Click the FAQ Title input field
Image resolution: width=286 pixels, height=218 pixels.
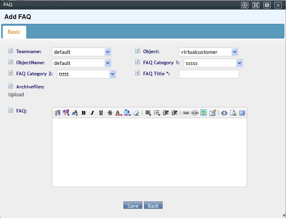209,74
